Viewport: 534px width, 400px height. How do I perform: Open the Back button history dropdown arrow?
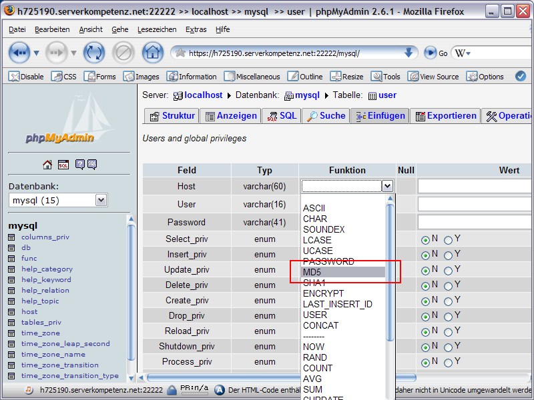(x=36, y=53)
